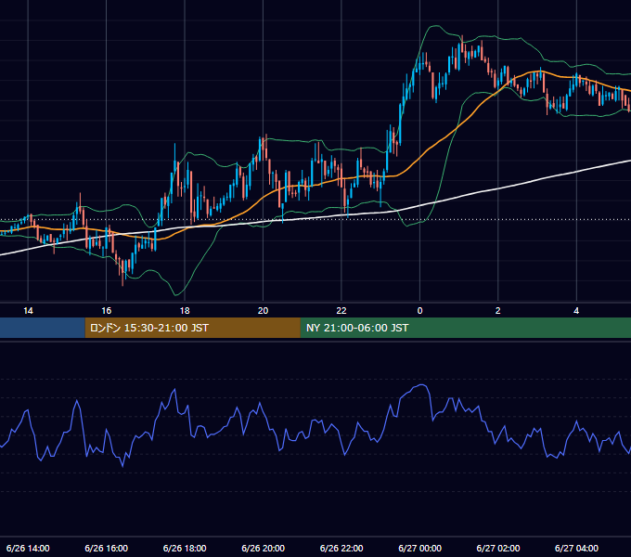This screenshot has height=557, width=631.
Task: Click the 4 hour axis label
Action: click(576, 311)
